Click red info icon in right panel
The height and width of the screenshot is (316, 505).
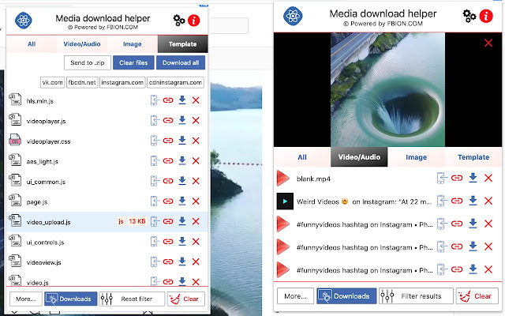pyautogui.click(x=486, y=16)
